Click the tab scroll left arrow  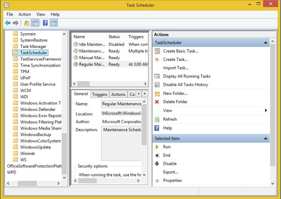pyautogui.click(x=139, y=94)
